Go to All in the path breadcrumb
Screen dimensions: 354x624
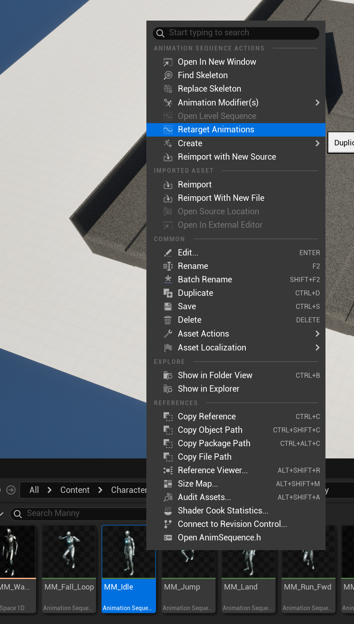click(x=34, y=490)
